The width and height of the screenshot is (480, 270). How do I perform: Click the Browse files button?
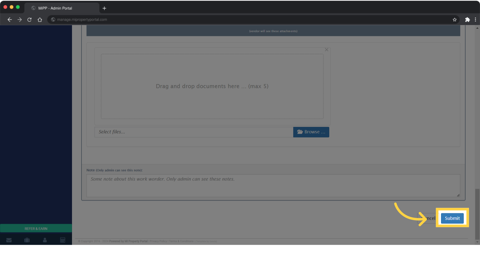[x=311, y=132]
